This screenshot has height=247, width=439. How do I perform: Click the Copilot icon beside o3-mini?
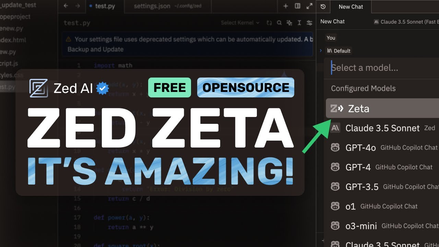(x=335, y=226)
